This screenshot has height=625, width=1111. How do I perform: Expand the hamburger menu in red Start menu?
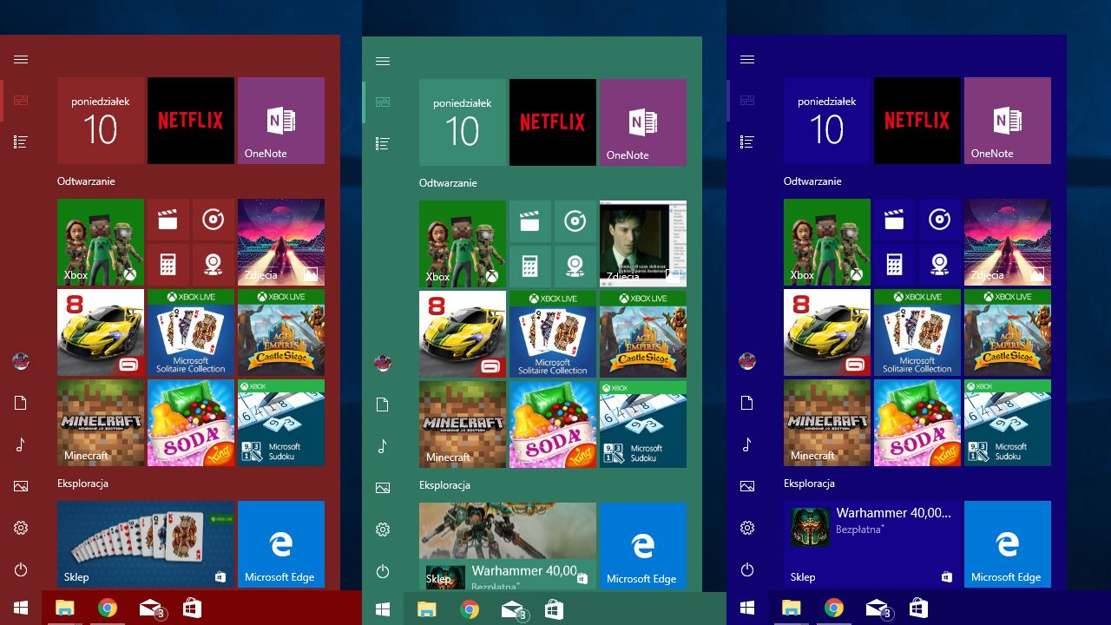click(21, 60)
